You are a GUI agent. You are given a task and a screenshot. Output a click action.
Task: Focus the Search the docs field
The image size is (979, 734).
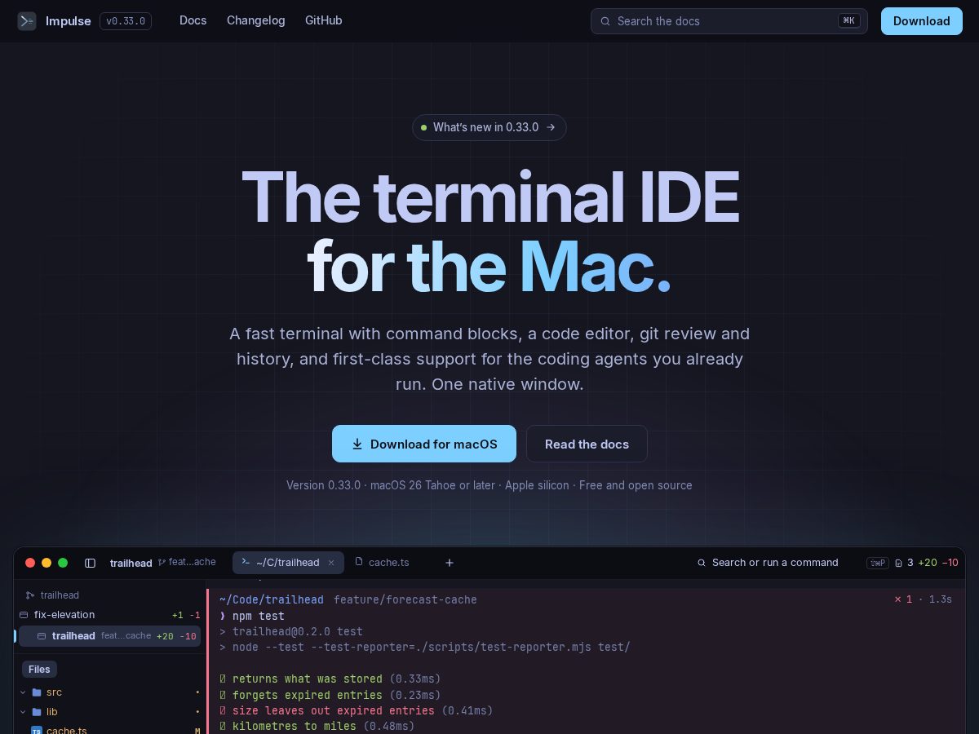729,21
